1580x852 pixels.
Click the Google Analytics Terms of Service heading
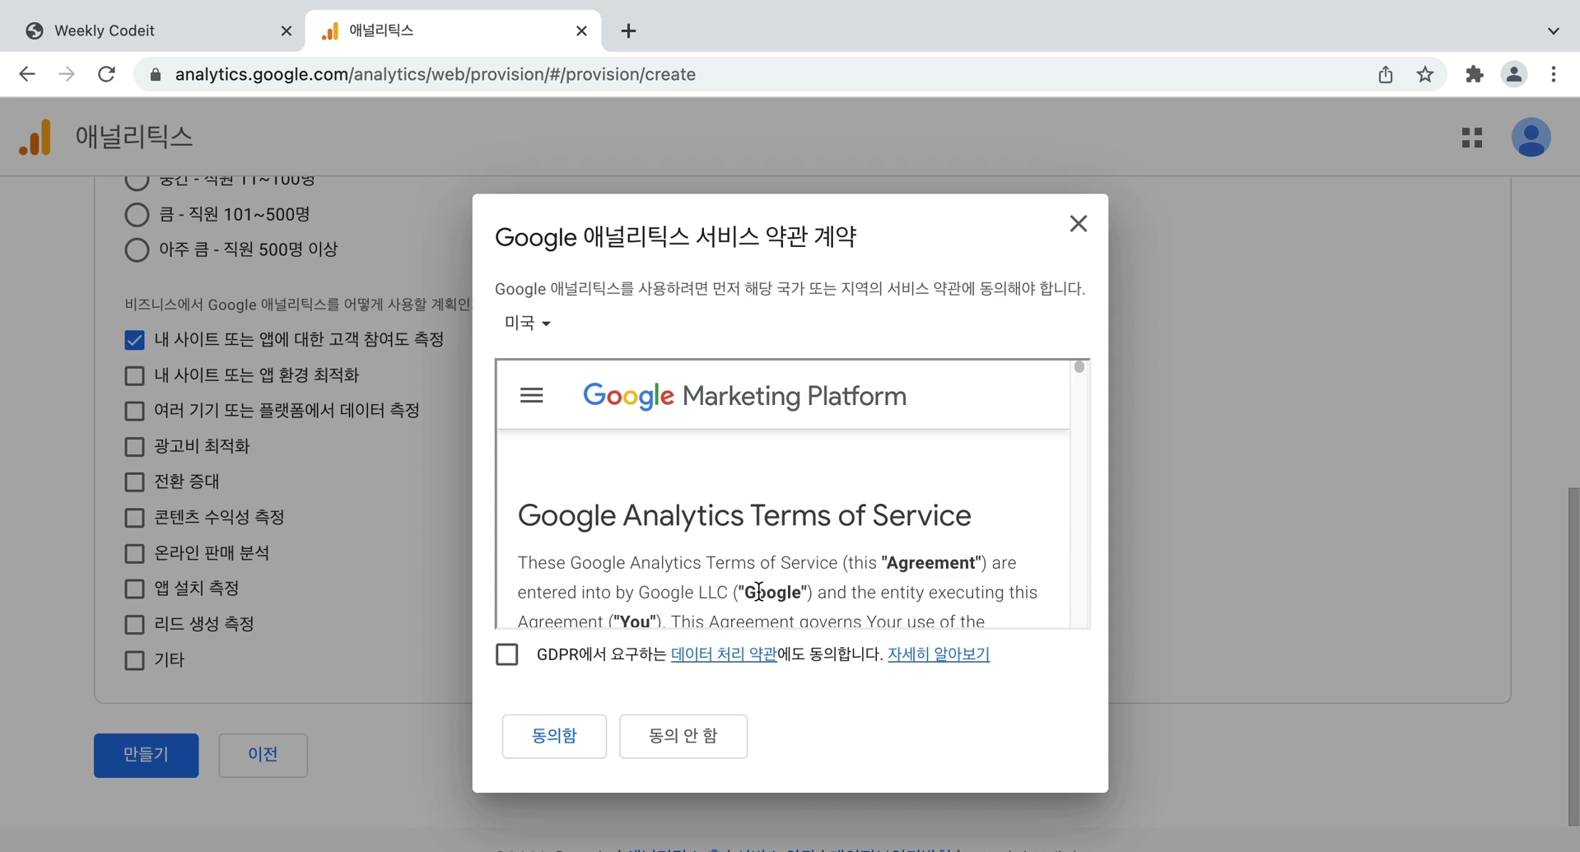tap(744, 516)
